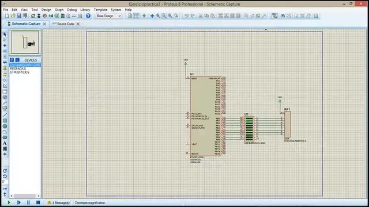Select the 2D Graphics Box tool
The width and height of the screenshot is (369, 207).
pos(5,121)
